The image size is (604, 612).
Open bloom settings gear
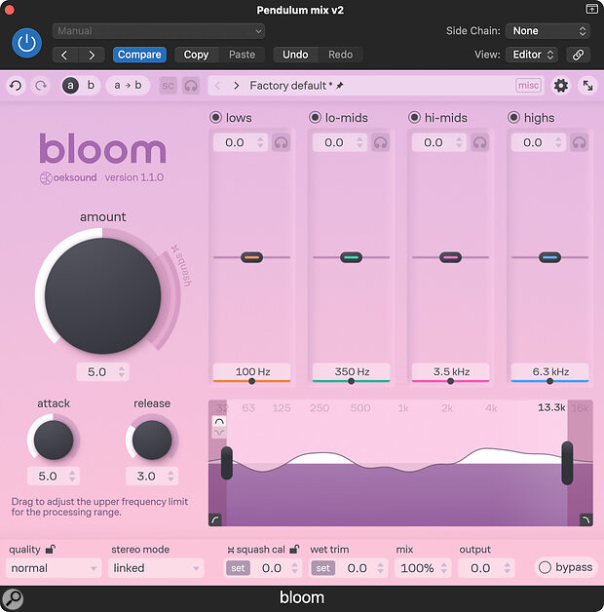pyautogui.click(x=560, y=86)
